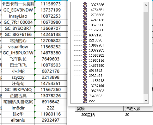Click the user icon beside 13669707
Screen dimensions: 153x125
point(85,45)
